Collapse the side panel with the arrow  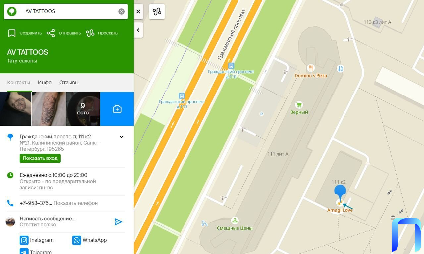click(x=138, y=30)
